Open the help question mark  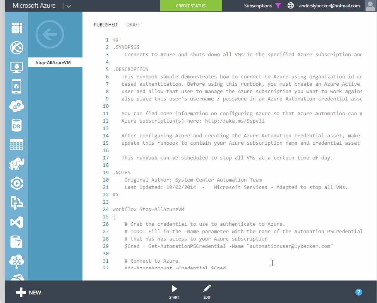[x=359, y=292]
